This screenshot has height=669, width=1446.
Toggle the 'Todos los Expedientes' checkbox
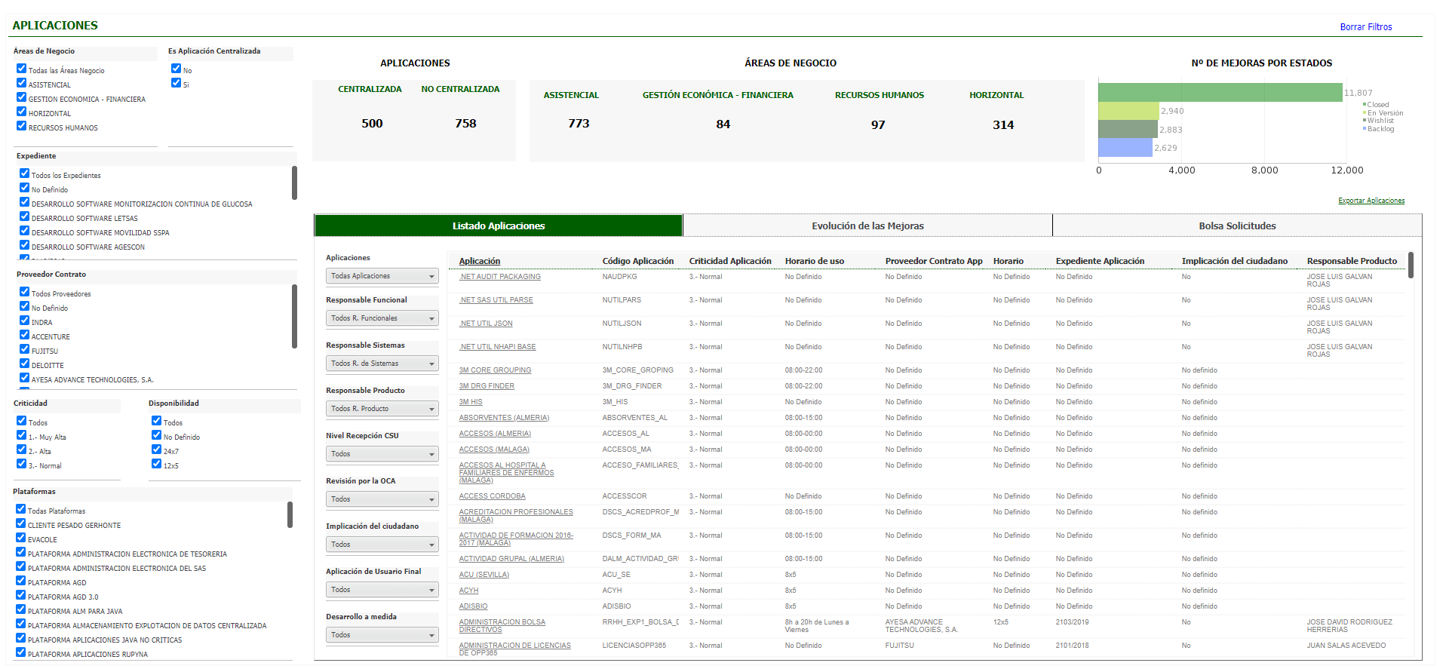(24, 173)
